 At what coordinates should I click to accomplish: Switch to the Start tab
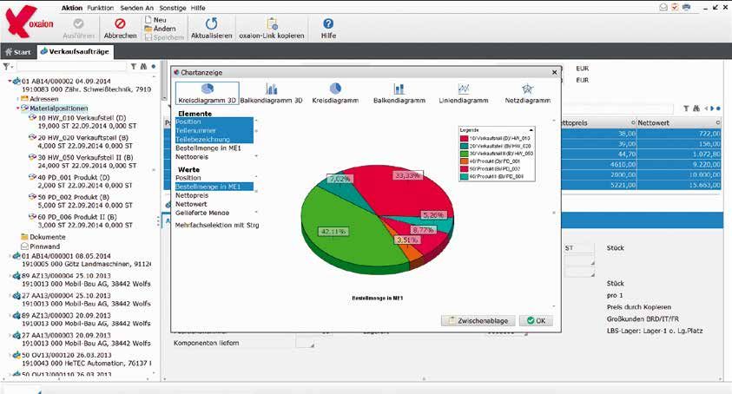tap(17, 52)
